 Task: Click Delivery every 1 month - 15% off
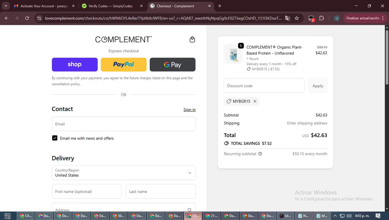[x=271, y=64]
